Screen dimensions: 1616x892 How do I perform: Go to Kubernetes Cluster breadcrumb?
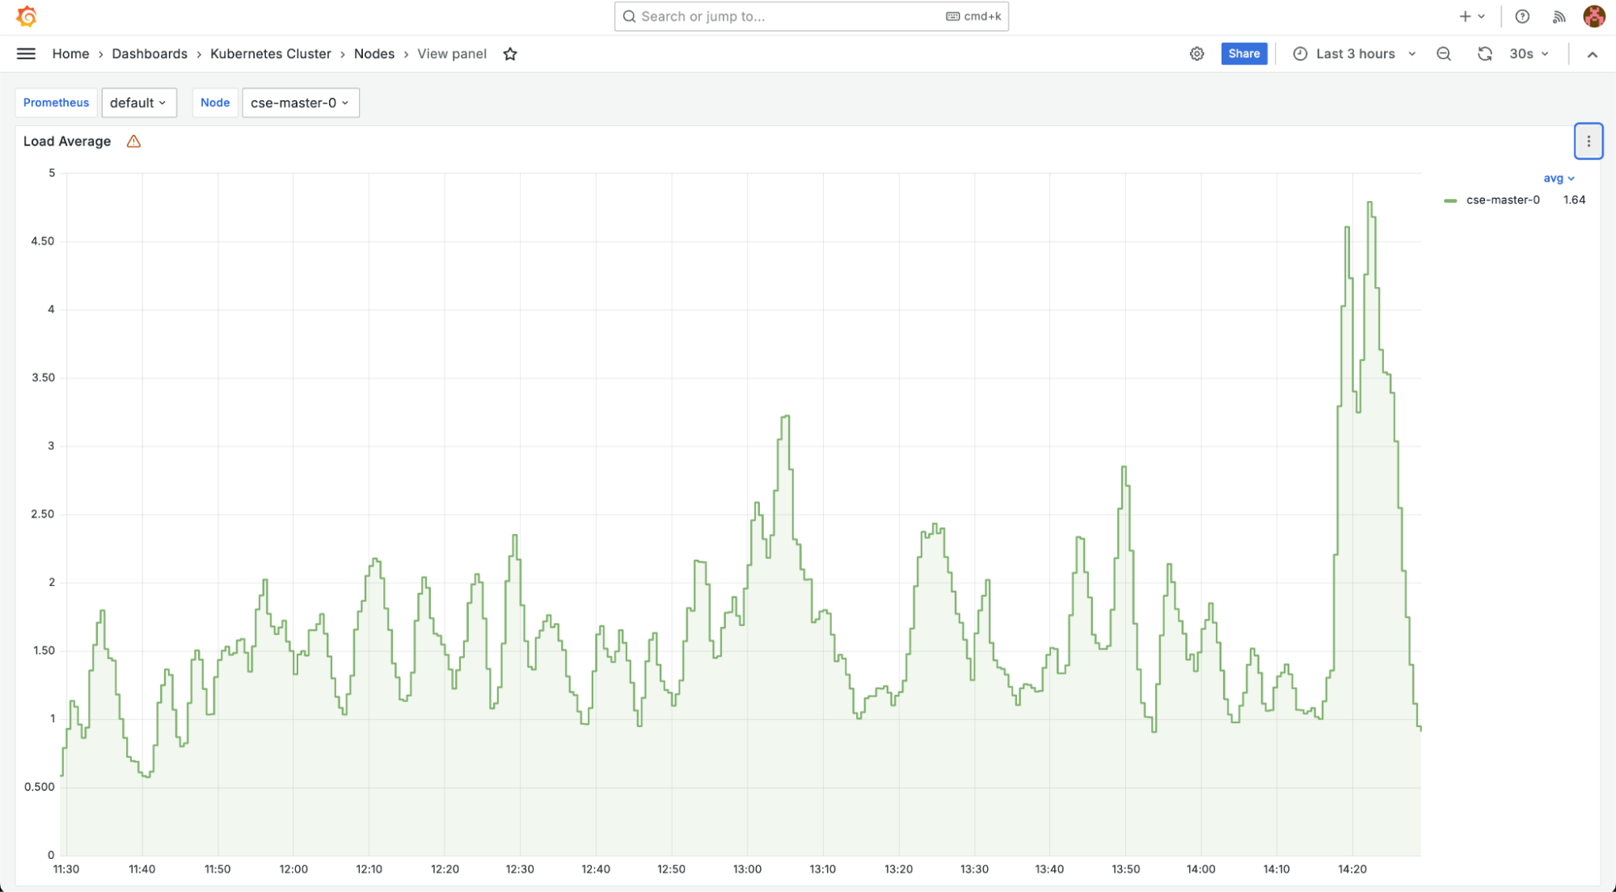pos(270,54)
